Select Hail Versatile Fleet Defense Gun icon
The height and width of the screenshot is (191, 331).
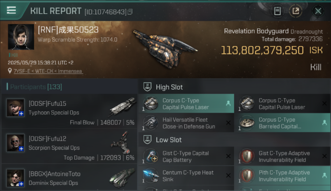point(151,123)
